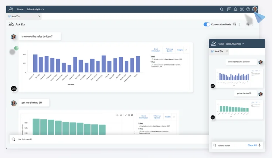Click the microphone icon in mobile panel
The height and width of the screenshot is (162, 275).
[259, 145]
